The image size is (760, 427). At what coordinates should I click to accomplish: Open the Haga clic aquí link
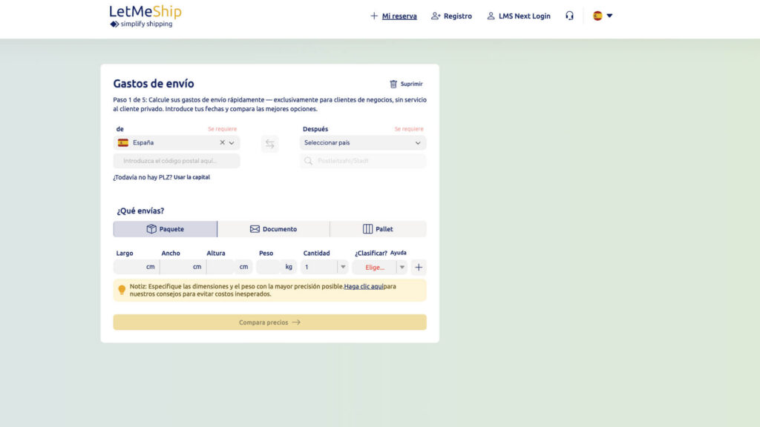364,287
